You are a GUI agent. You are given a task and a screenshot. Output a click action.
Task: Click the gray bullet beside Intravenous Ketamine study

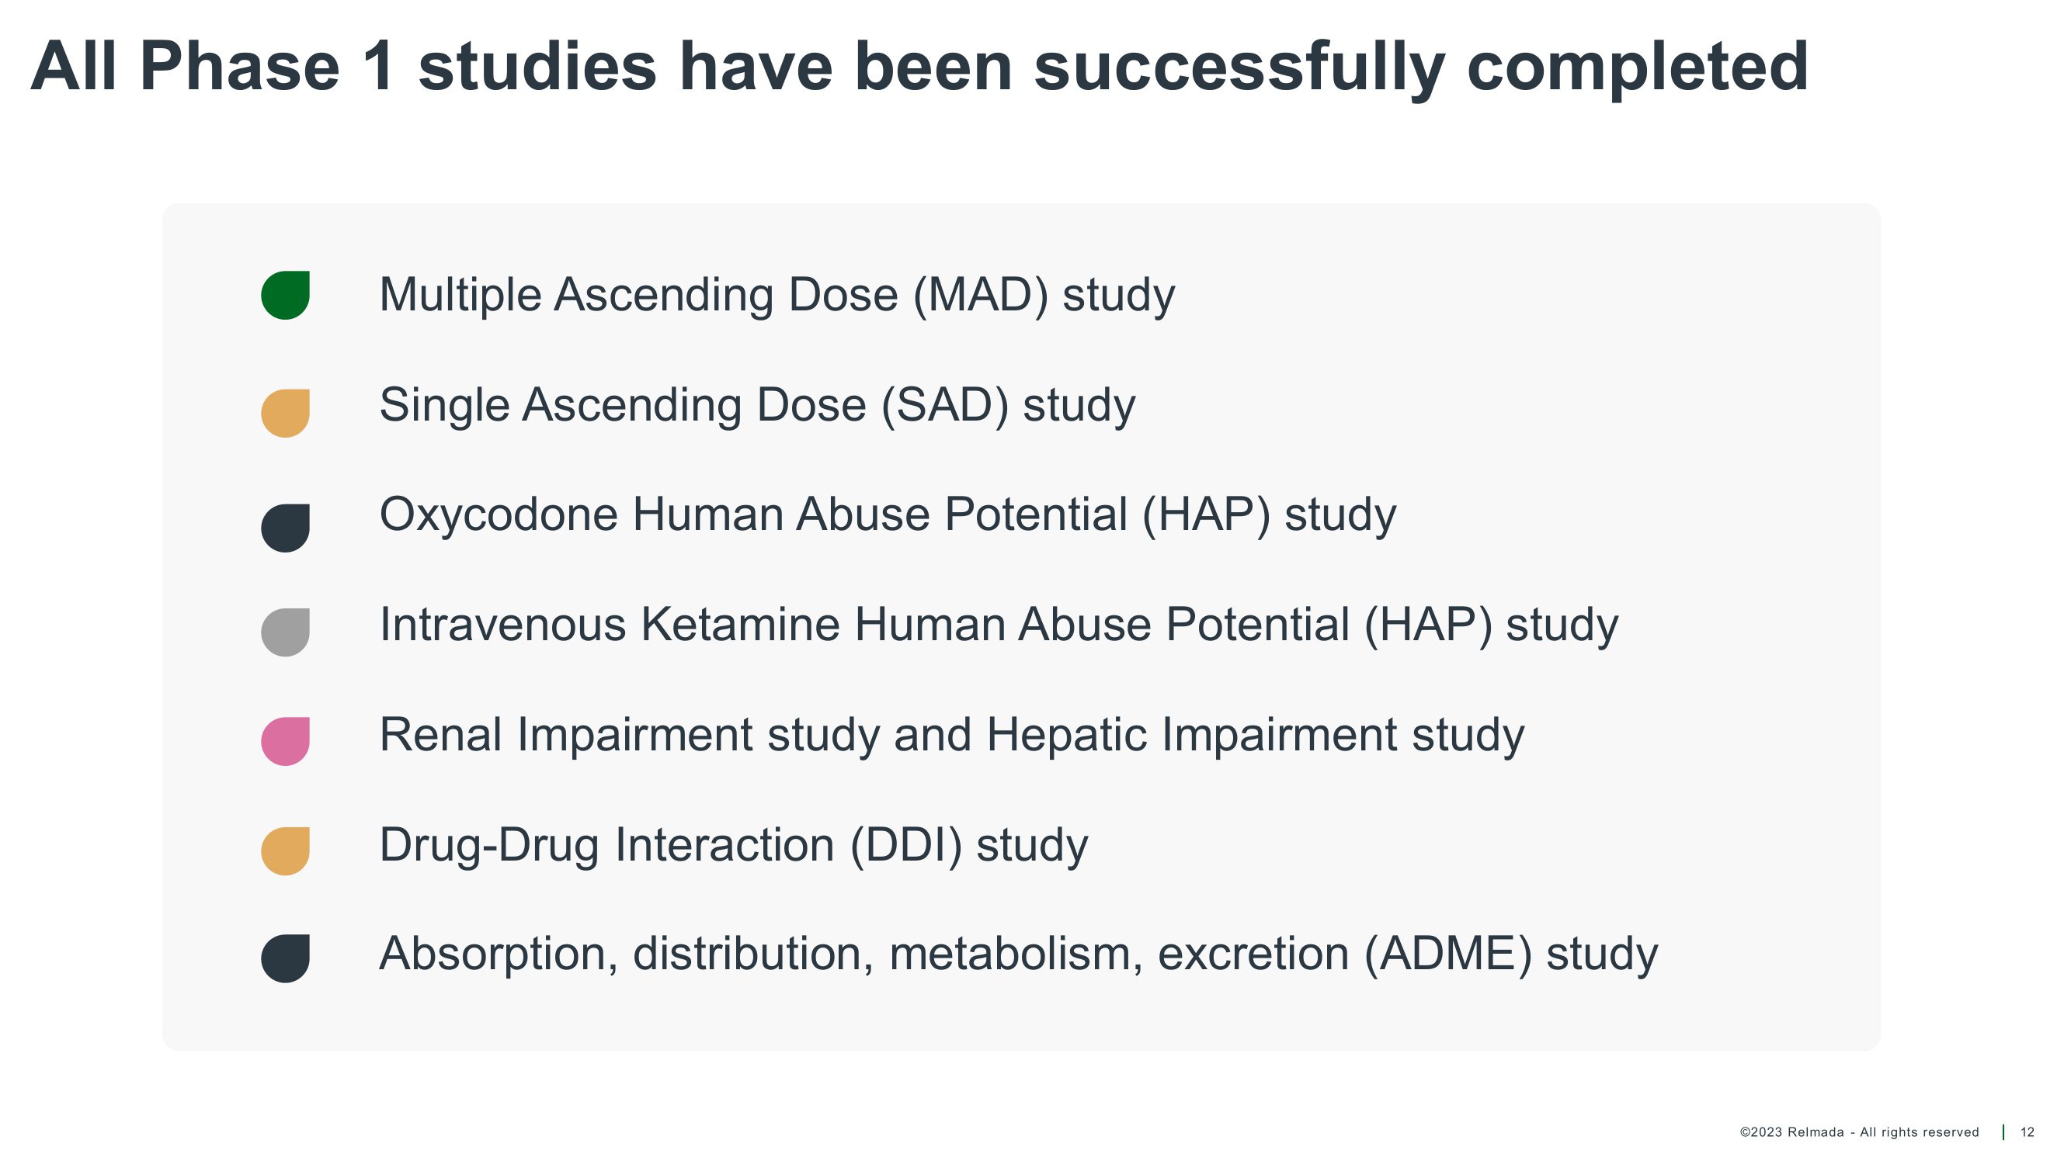286,632
